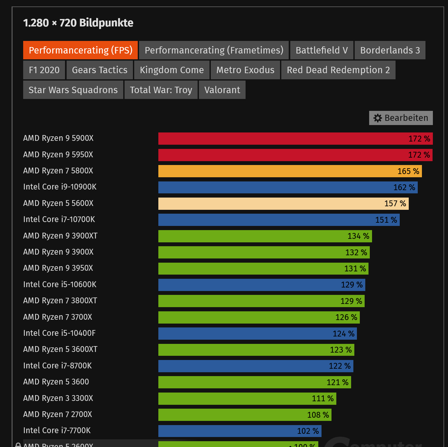Click the green 108 % bar
This screenshot has width=448, height=447.
[x=245, y=415]
